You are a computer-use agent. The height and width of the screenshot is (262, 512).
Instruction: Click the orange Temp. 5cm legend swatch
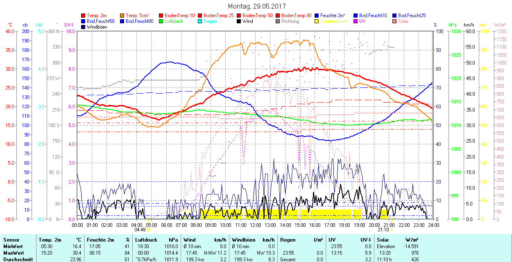pos(122,16)
